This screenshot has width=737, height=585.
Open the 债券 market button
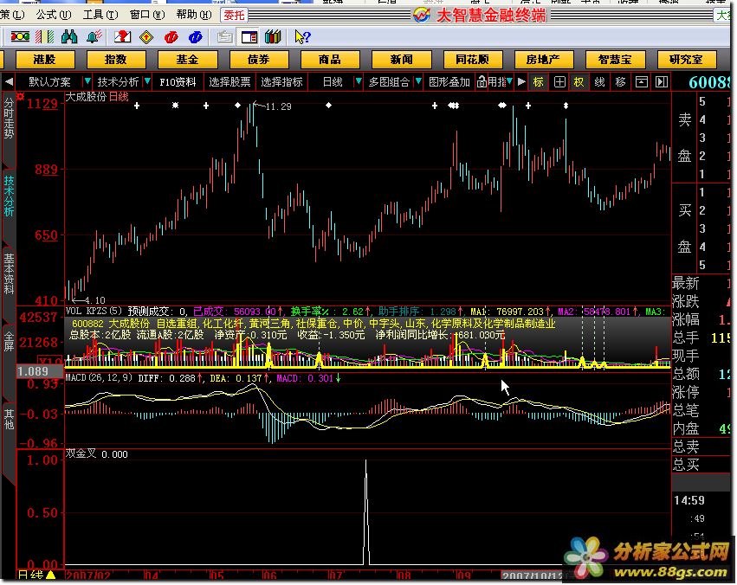[x=259, y=60]
